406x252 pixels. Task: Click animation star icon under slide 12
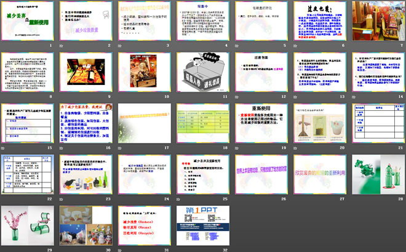(x=237, y=97)
